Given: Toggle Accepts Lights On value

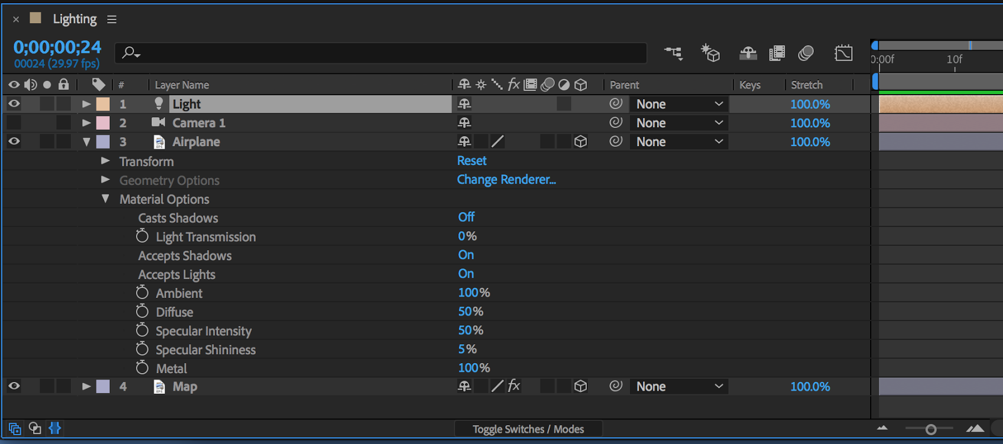Looking at the screenshot, I should (x=466, y=273).
